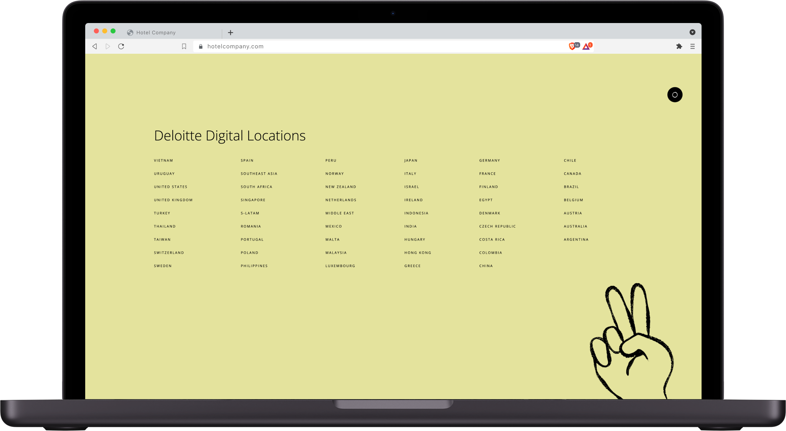
Task: Choose the Romania location
Action: [x=251, y=226]
